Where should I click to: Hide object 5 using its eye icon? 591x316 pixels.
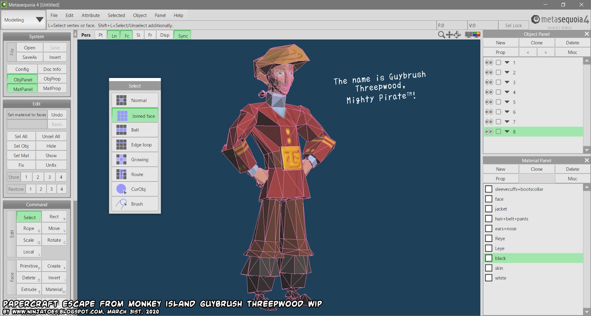(489, 102)
